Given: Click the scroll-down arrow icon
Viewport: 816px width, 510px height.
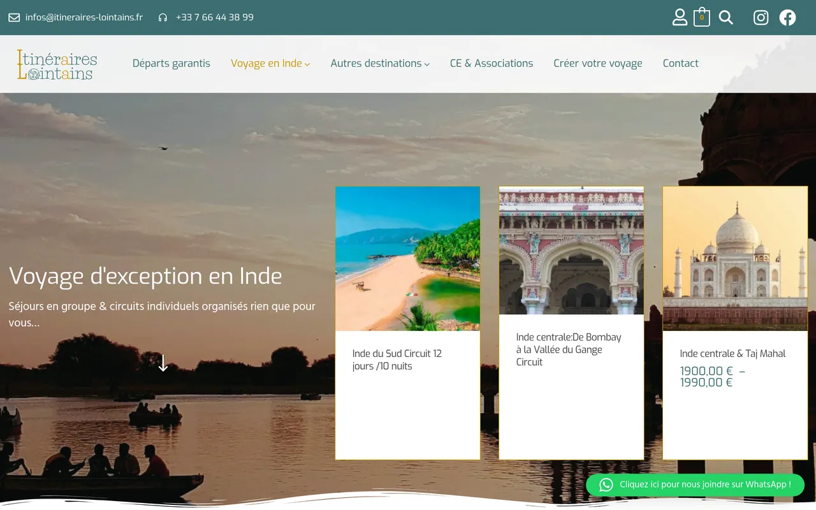Looking at the screenshot, I should (163, 363).
